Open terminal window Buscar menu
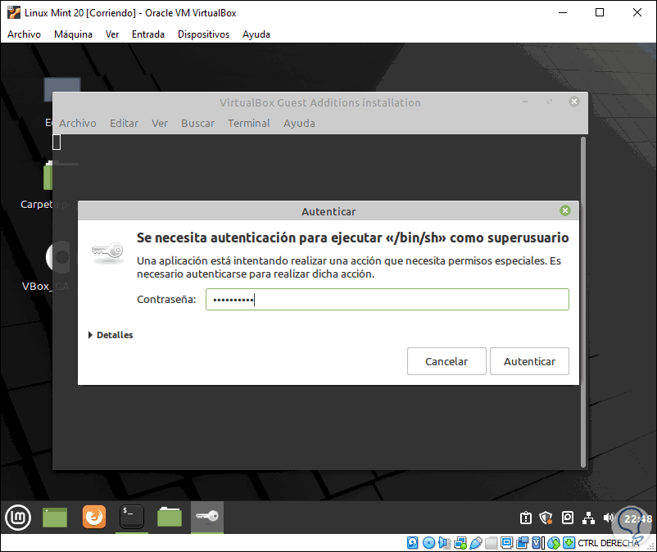The height and width of the screenshot is (552, 657). click(197, 123)
